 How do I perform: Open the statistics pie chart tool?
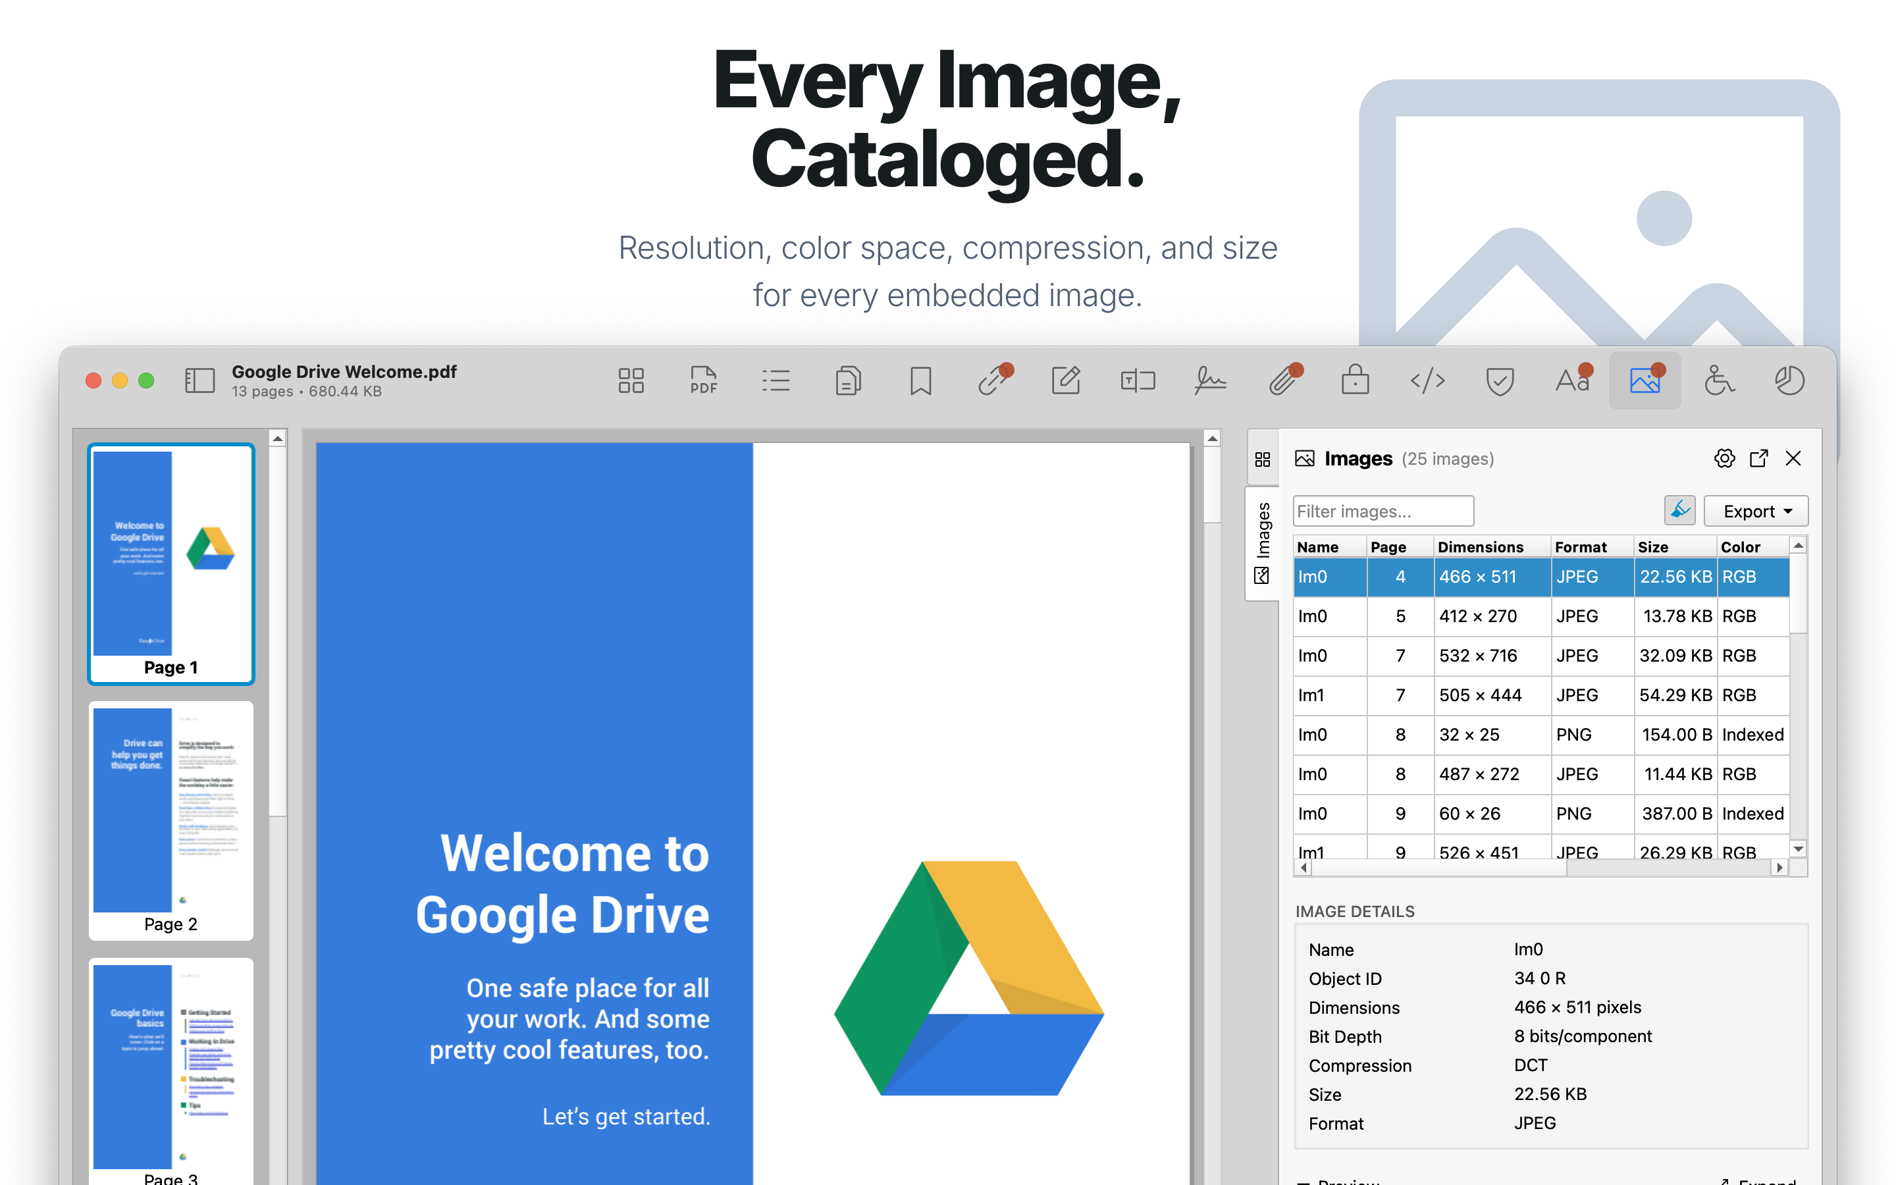[x=1789, y=381]
